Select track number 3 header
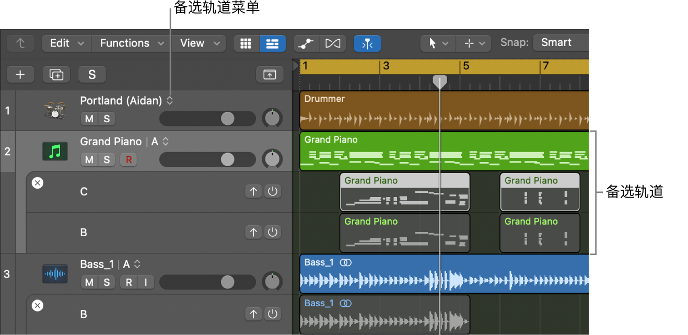This screenshot has height=335, width=688. pos(8,274)
